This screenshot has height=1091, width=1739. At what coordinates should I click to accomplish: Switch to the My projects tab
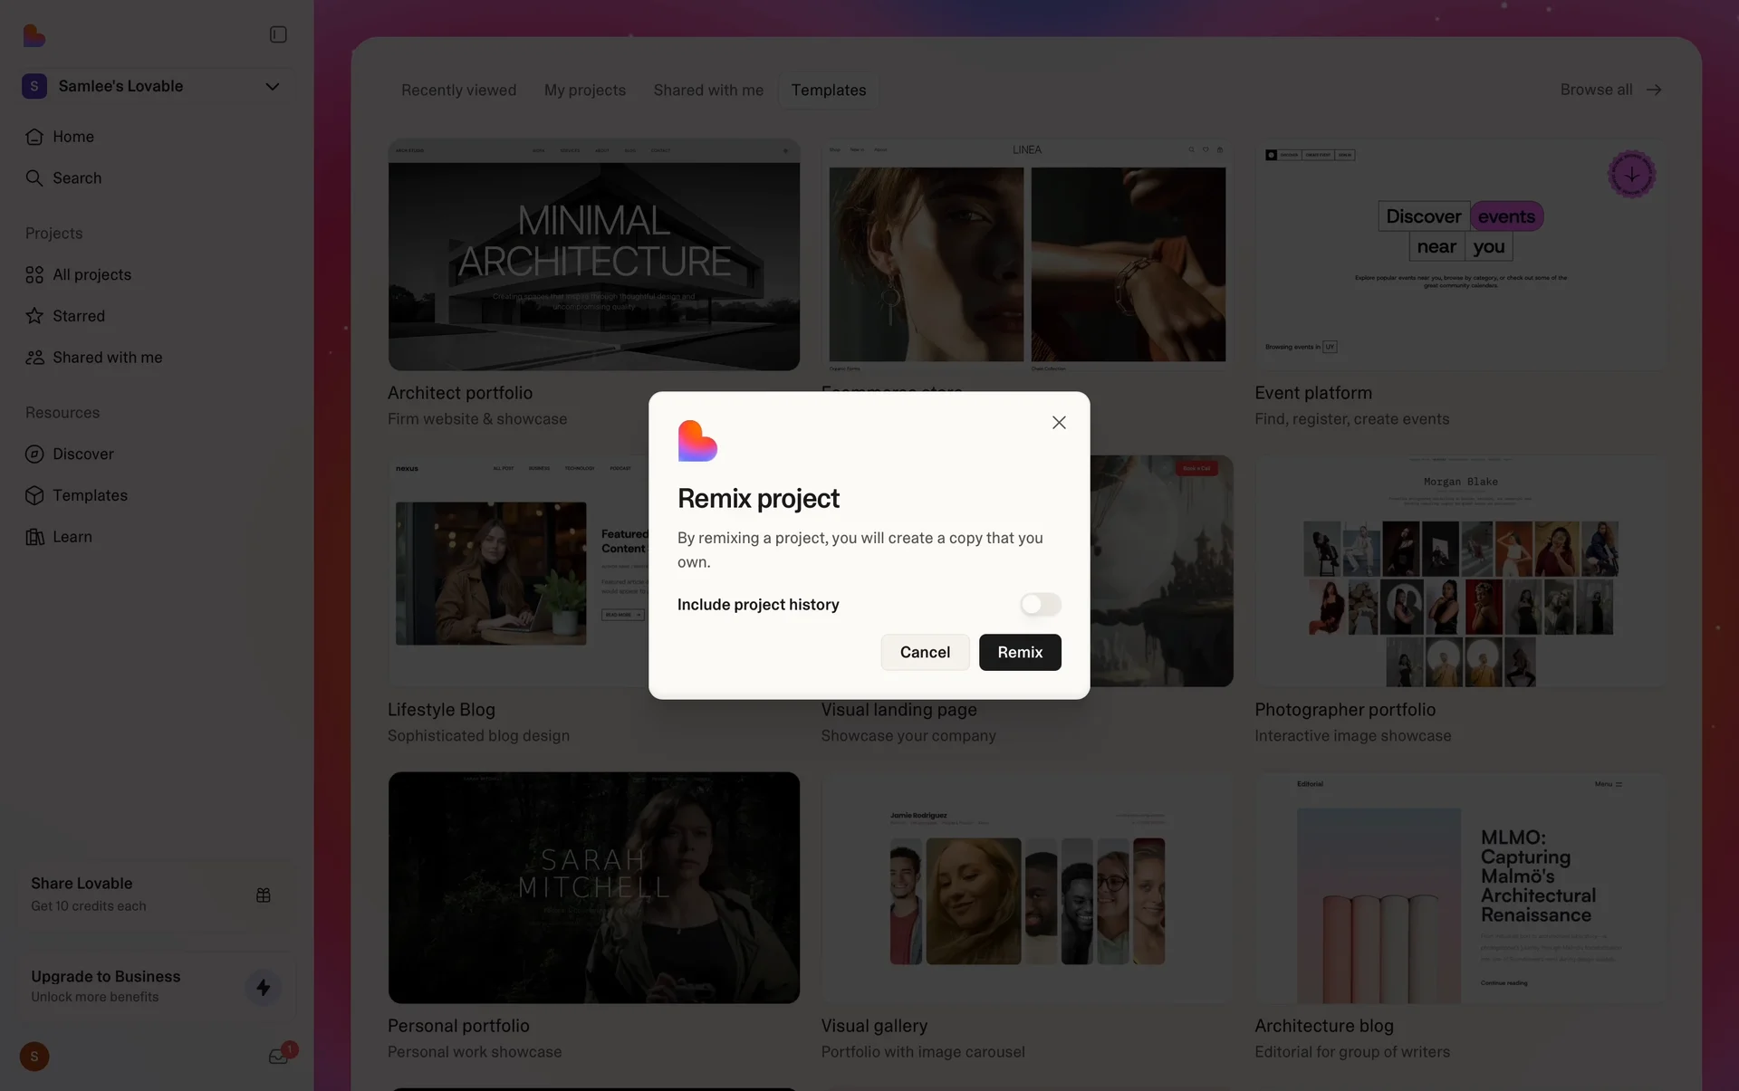click(584, 91)
